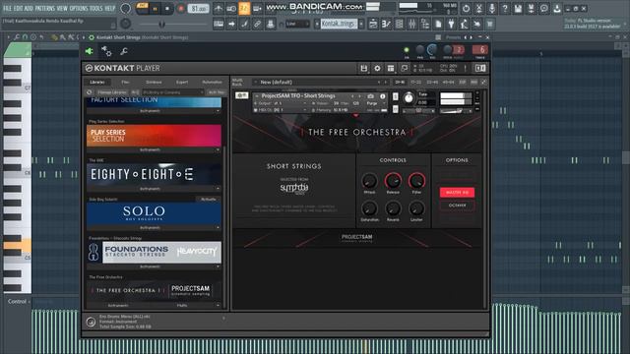Open the Kontak strings pattern selector

click(x=339, y=24)
